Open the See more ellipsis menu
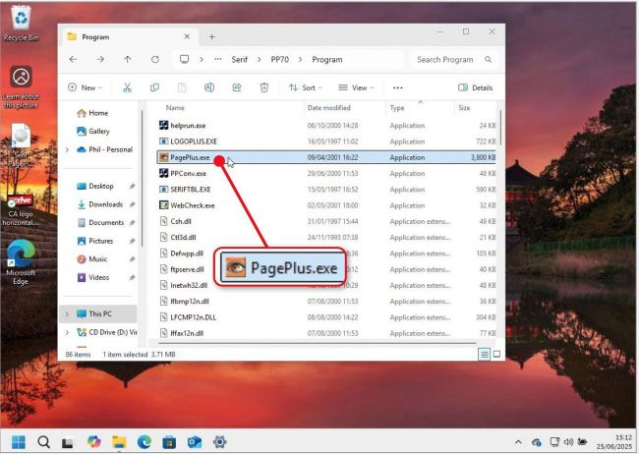639x454 pixels. (x=397, y=87)
